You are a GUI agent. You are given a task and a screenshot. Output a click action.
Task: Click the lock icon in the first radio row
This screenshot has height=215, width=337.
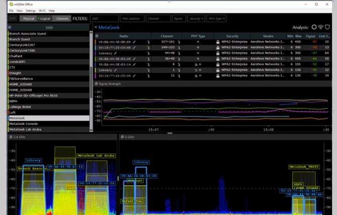(x=217, y=42)
